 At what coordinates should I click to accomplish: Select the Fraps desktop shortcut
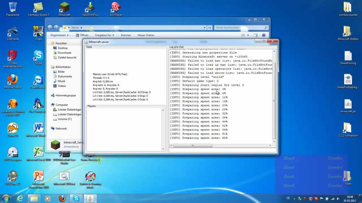(38, 34)
